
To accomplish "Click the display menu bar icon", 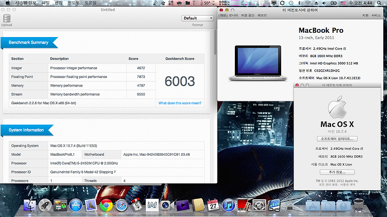I will click(274, 3).
